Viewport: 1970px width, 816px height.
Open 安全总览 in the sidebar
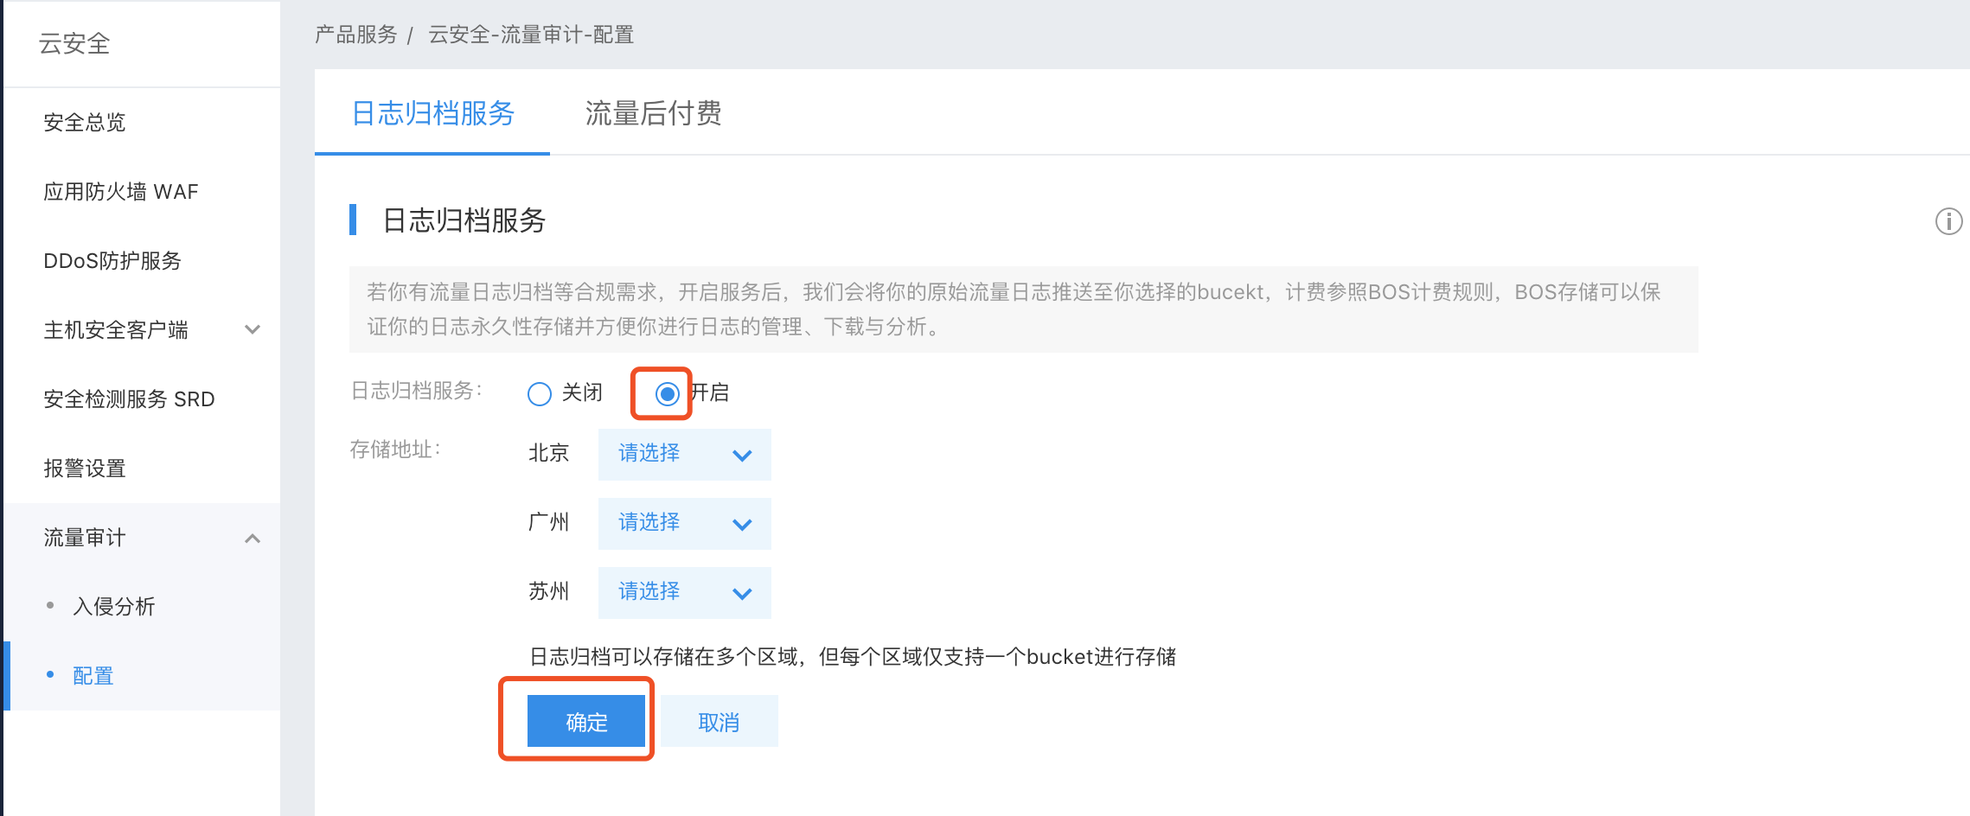[x=85, y=123]
